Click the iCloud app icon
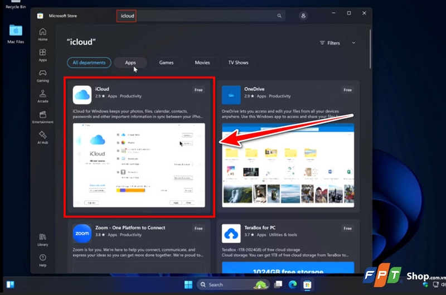This screenshot has height=295, width=446. click(82, 95)
